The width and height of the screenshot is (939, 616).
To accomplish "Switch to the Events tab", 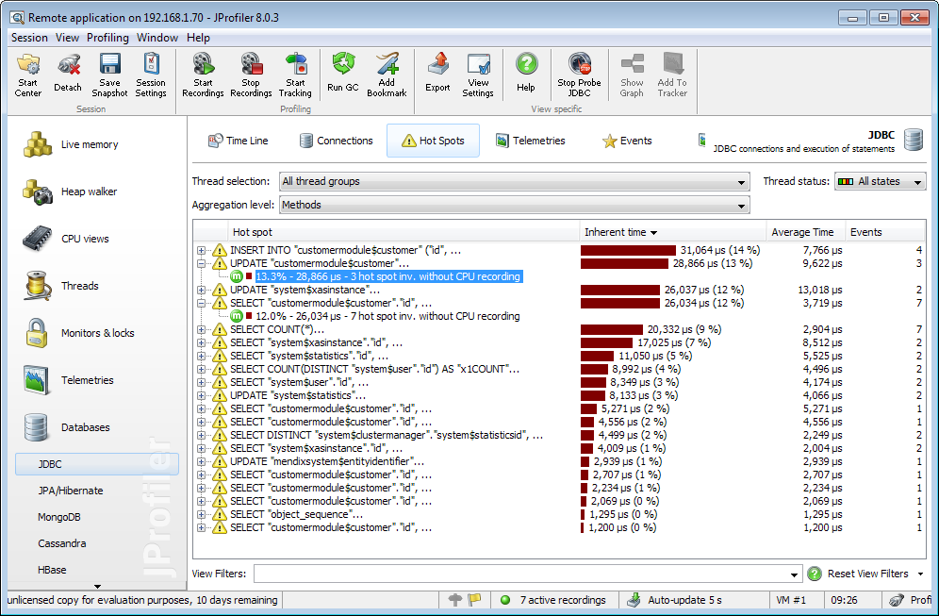I will tap(627, 141).
